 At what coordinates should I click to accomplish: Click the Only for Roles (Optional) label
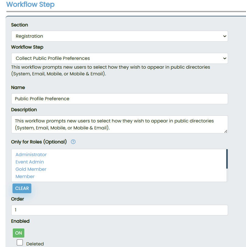tap(39, 142)
